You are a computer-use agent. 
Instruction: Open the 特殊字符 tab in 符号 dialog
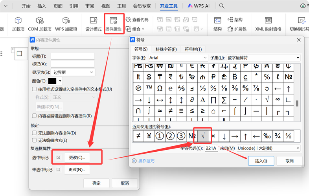pyautogui.click(x=166, y=49)
